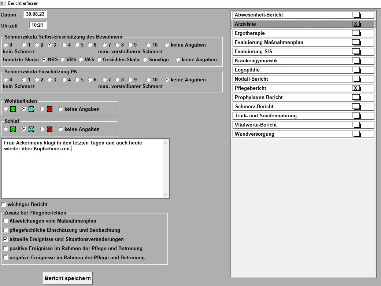Select the Wundversorgung list row label

[x=254, y=134]
